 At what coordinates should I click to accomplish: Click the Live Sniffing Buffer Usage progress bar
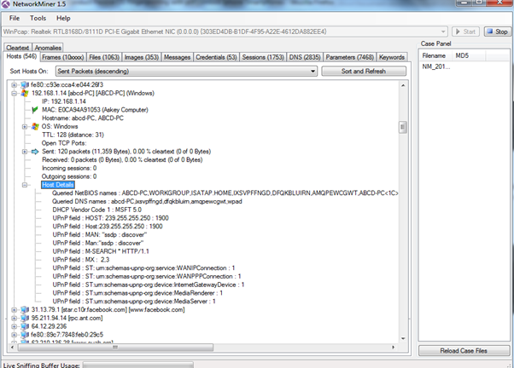pyautogui.click(x=138, y=365)
